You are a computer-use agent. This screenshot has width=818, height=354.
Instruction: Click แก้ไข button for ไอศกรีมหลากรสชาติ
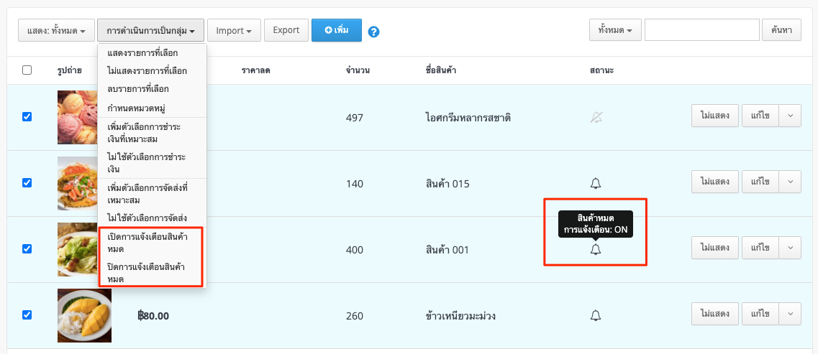[x=760, y=116]
